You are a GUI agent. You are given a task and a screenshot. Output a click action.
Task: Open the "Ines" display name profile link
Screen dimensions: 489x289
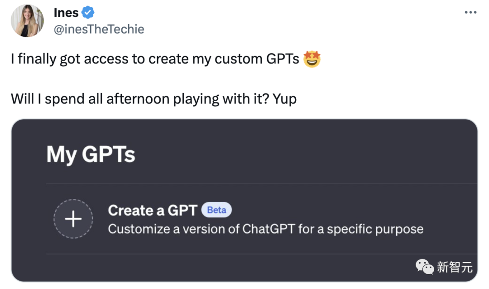click(x=66, y=13)
